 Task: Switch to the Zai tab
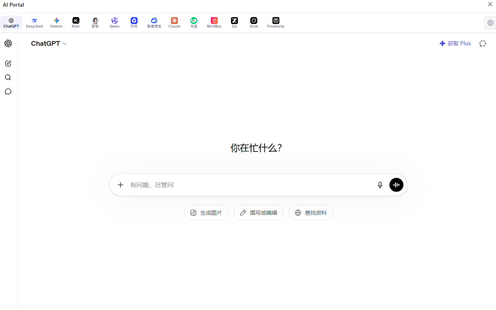click(x=234, y=23)
